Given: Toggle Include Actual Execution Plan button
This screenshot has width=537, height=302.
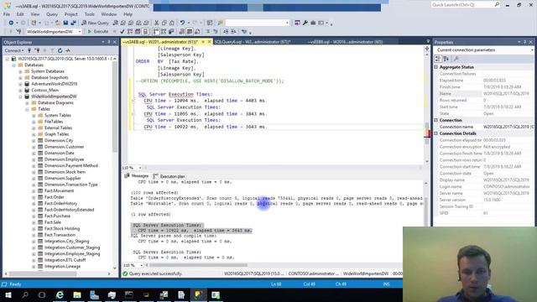Looking at the screenshot, I should pyautogui.click(x=156, y=32).
